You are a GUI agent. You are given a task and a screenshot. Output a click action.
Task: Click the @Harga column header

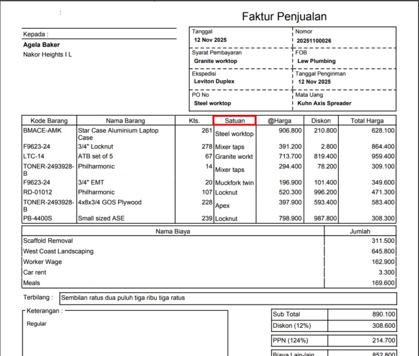tap(280, 121)
